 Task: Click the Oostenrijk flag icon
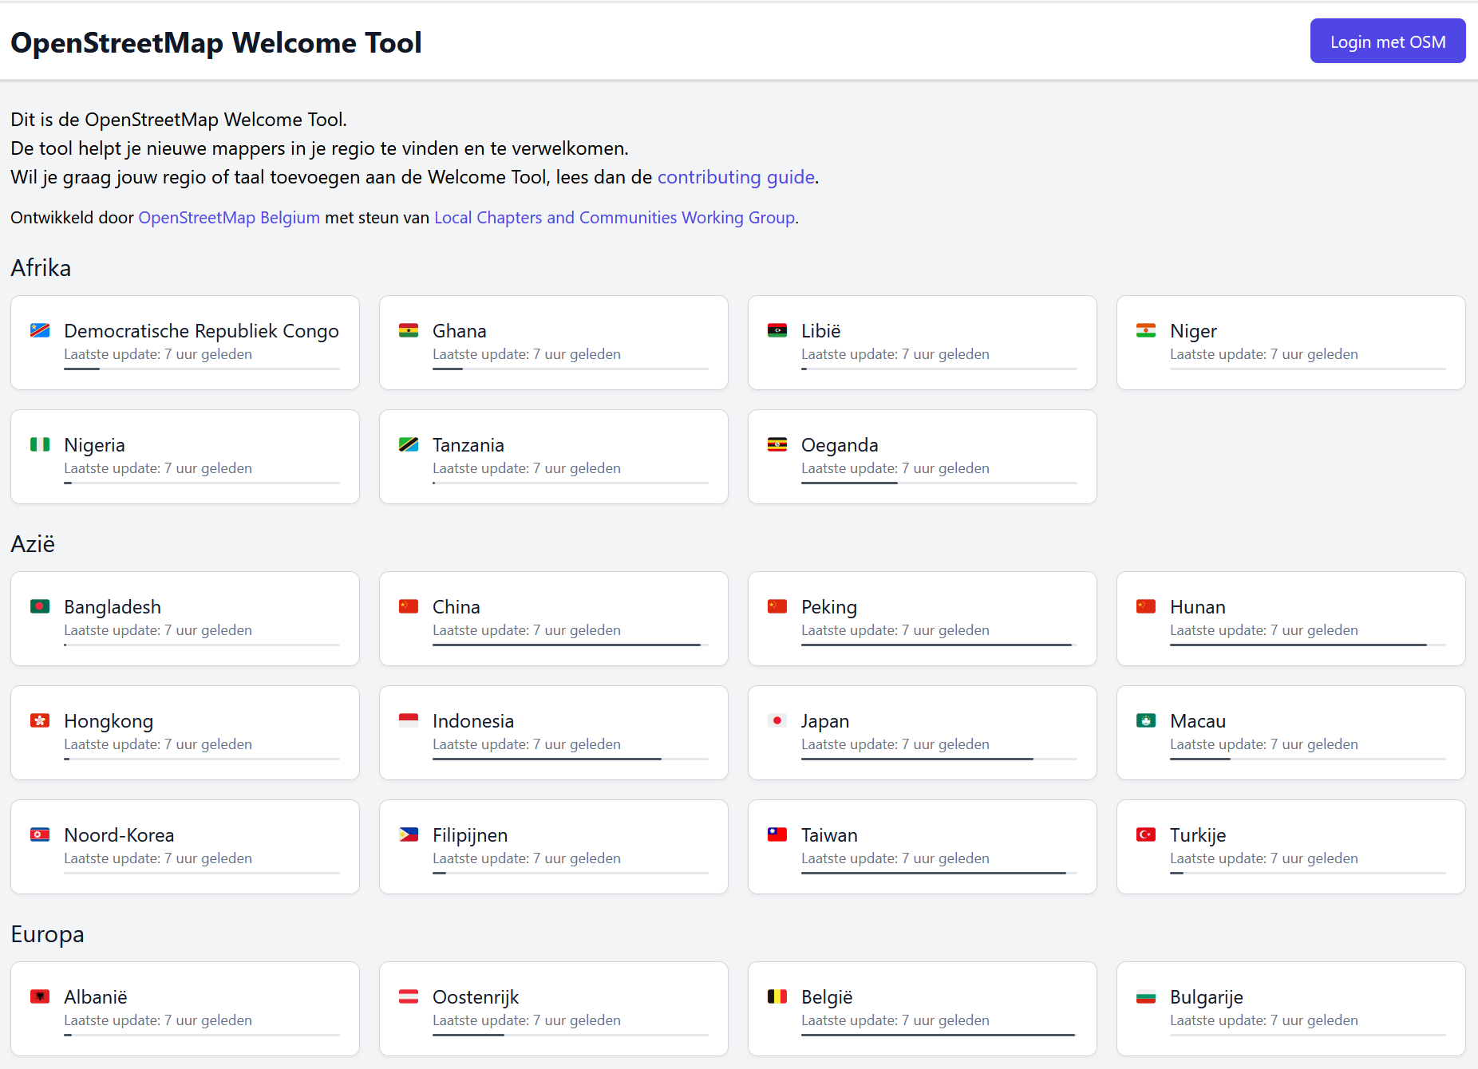coord(409,996)
